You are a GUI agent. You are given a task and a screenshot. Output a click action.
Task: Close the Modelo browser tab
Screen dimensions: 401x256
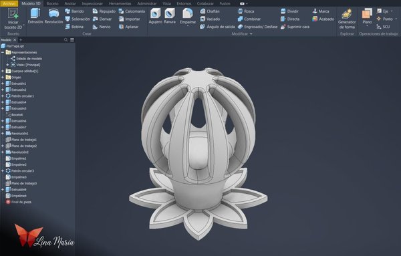point(15,40)
